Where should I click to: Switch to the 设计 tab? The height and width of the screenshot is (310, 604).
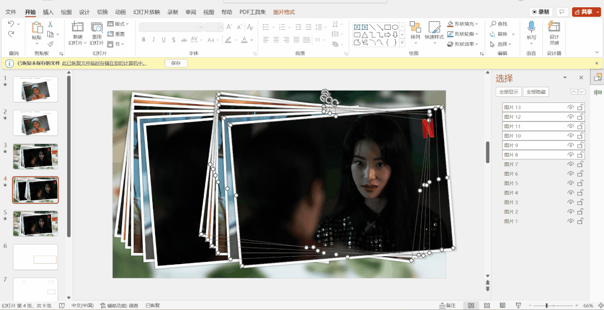click(x=85, y=12)
